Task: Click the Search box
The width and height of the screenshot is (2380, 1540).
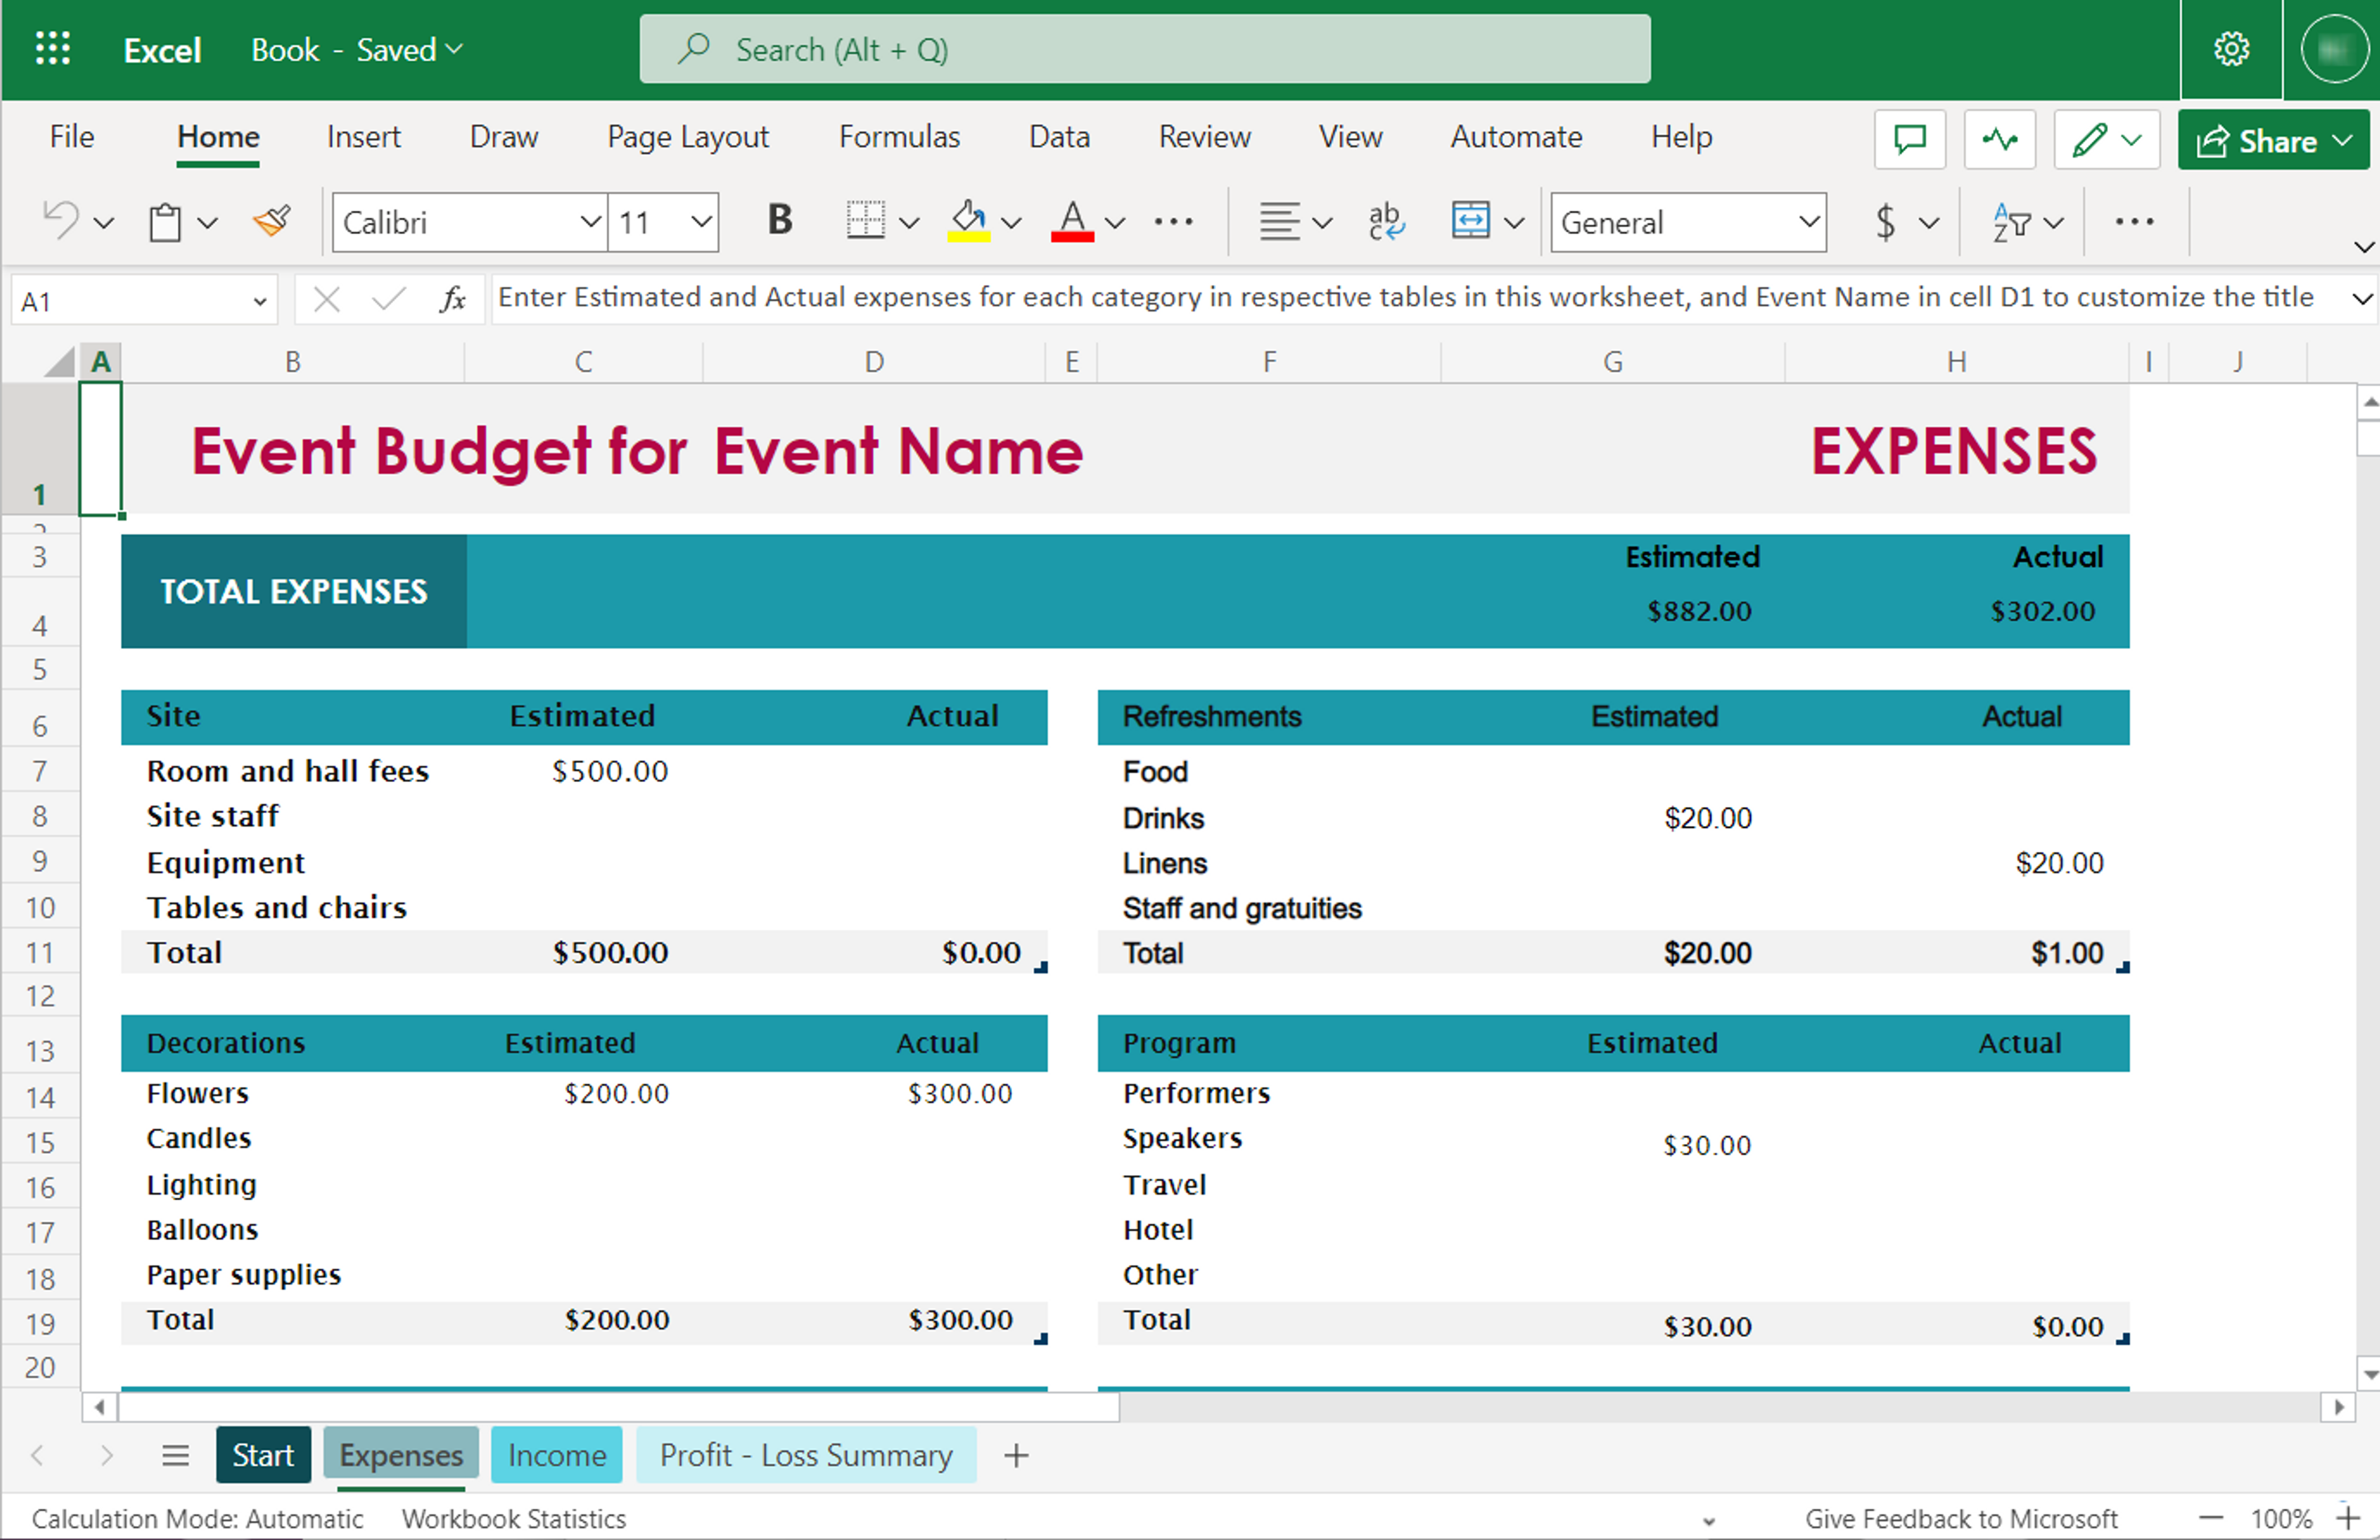Action: tap(1145, 49)
